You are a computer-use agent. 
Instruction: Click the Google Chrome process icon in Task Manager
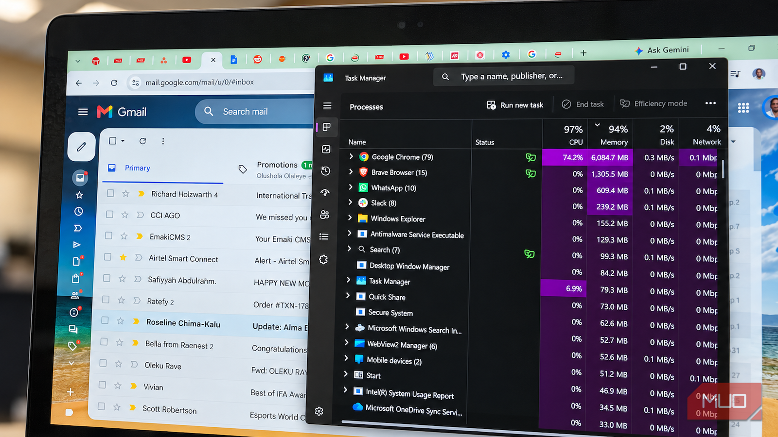pos(364,157)
